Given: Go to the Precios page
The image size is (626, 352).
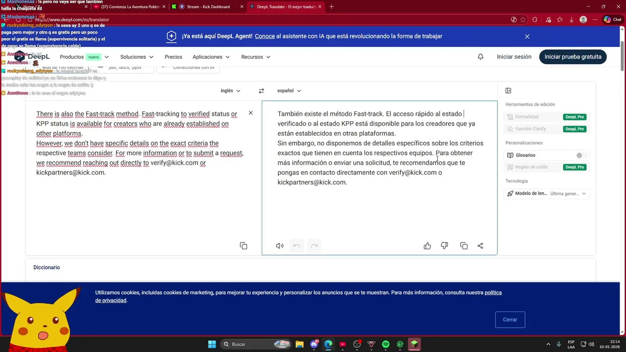Looking at the screenshot, I should [x=173, y=57].
